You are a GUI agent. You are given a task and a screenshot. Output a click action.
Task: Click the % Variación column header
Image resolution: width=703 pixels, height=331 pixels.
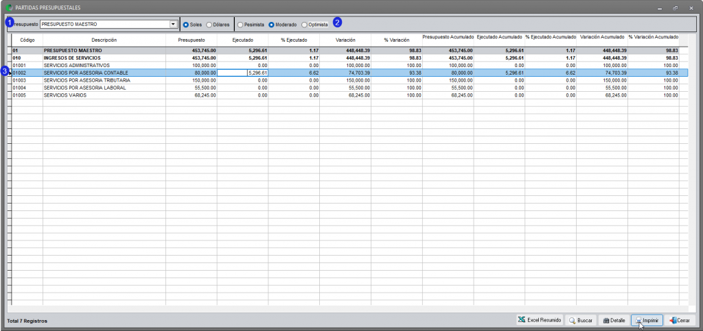click(x=397, y=40)
